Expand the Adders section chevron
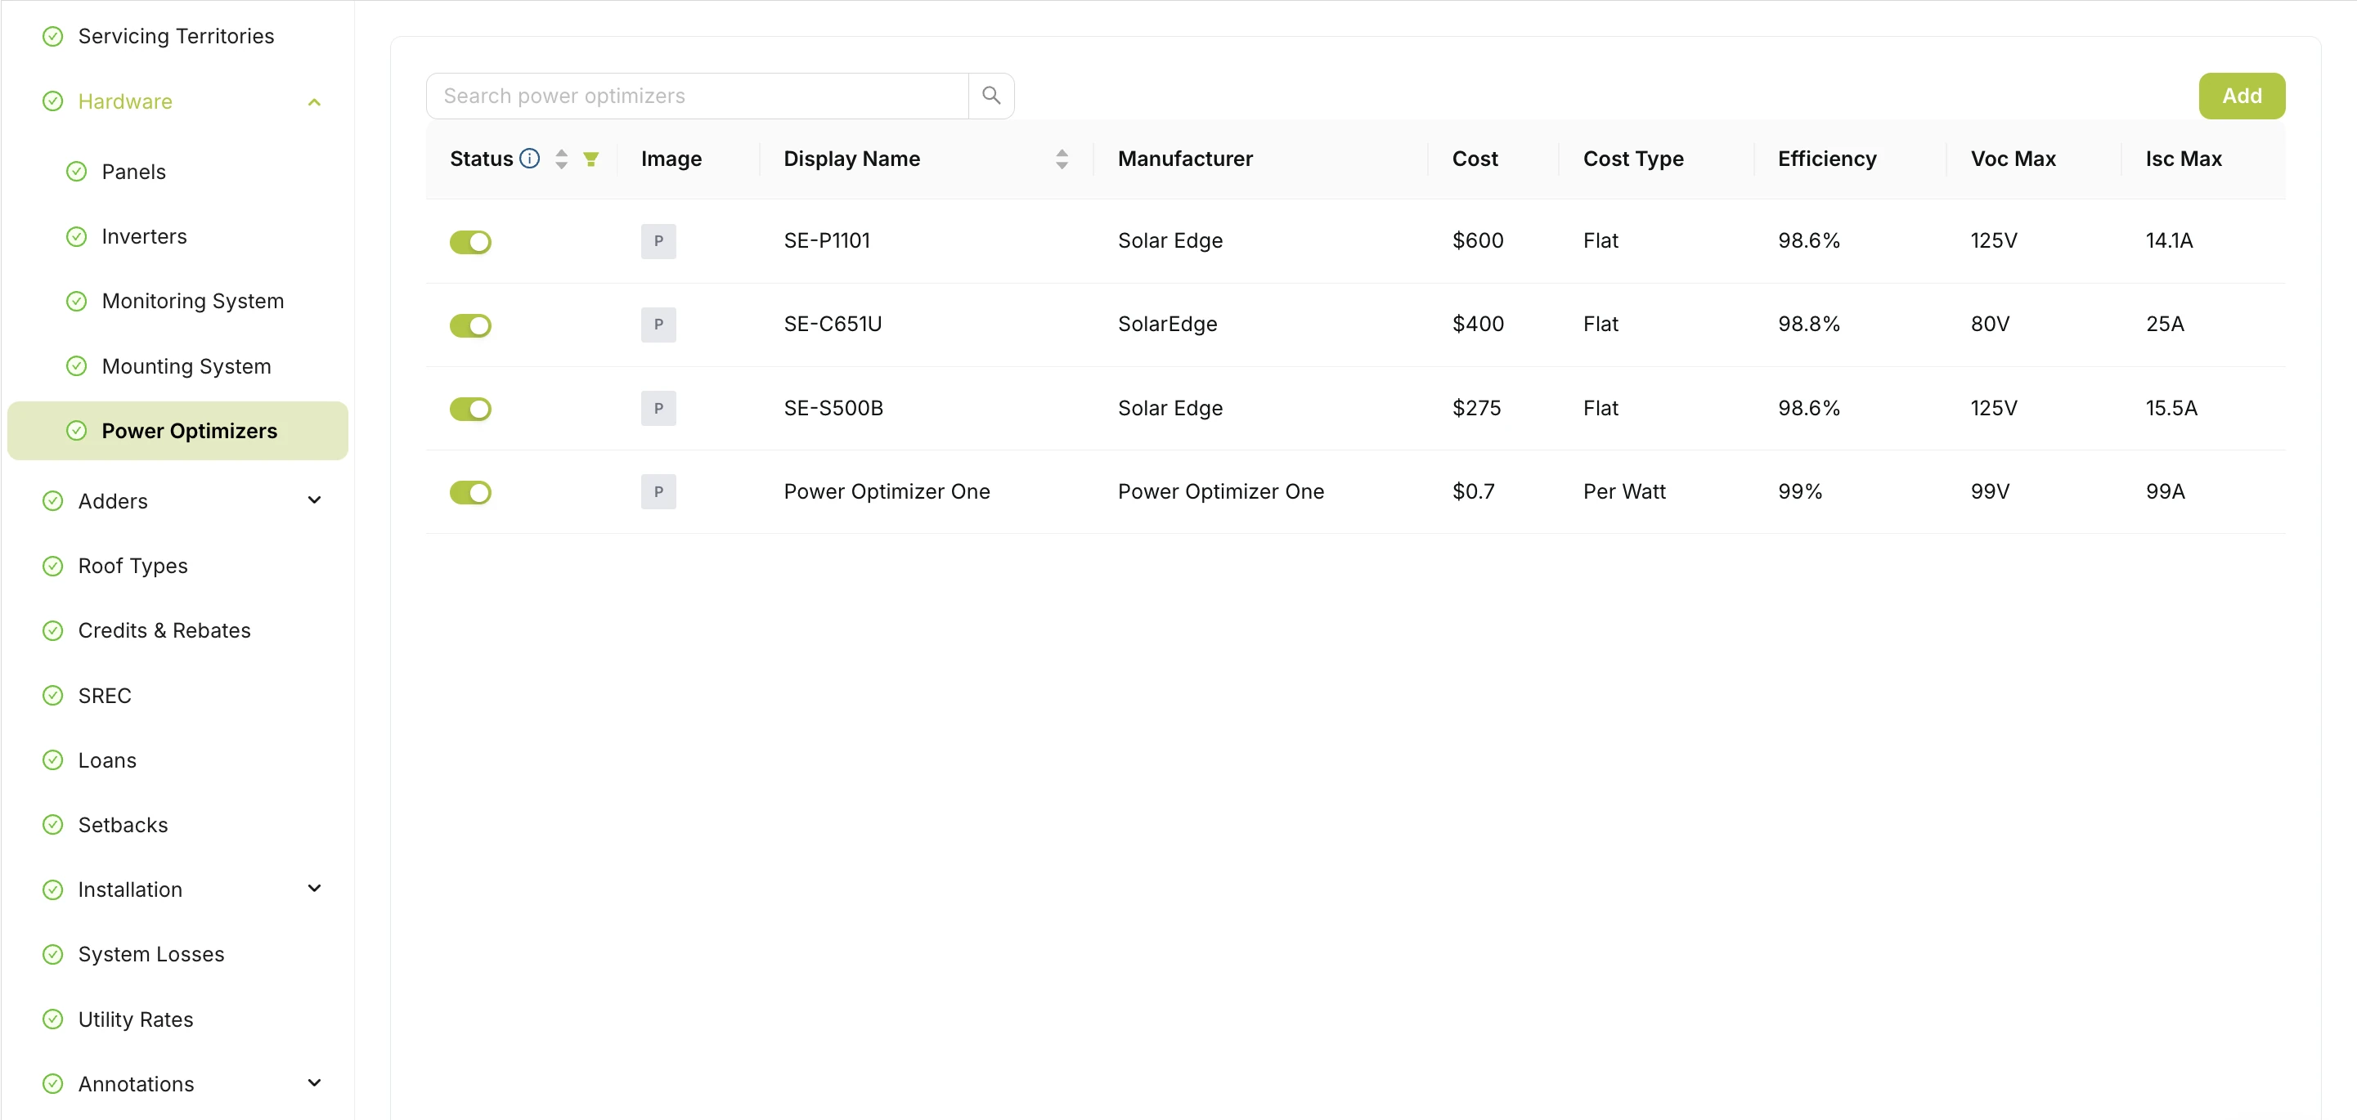The width and height of the screenshot is (2357, 1120). point(315,500)
